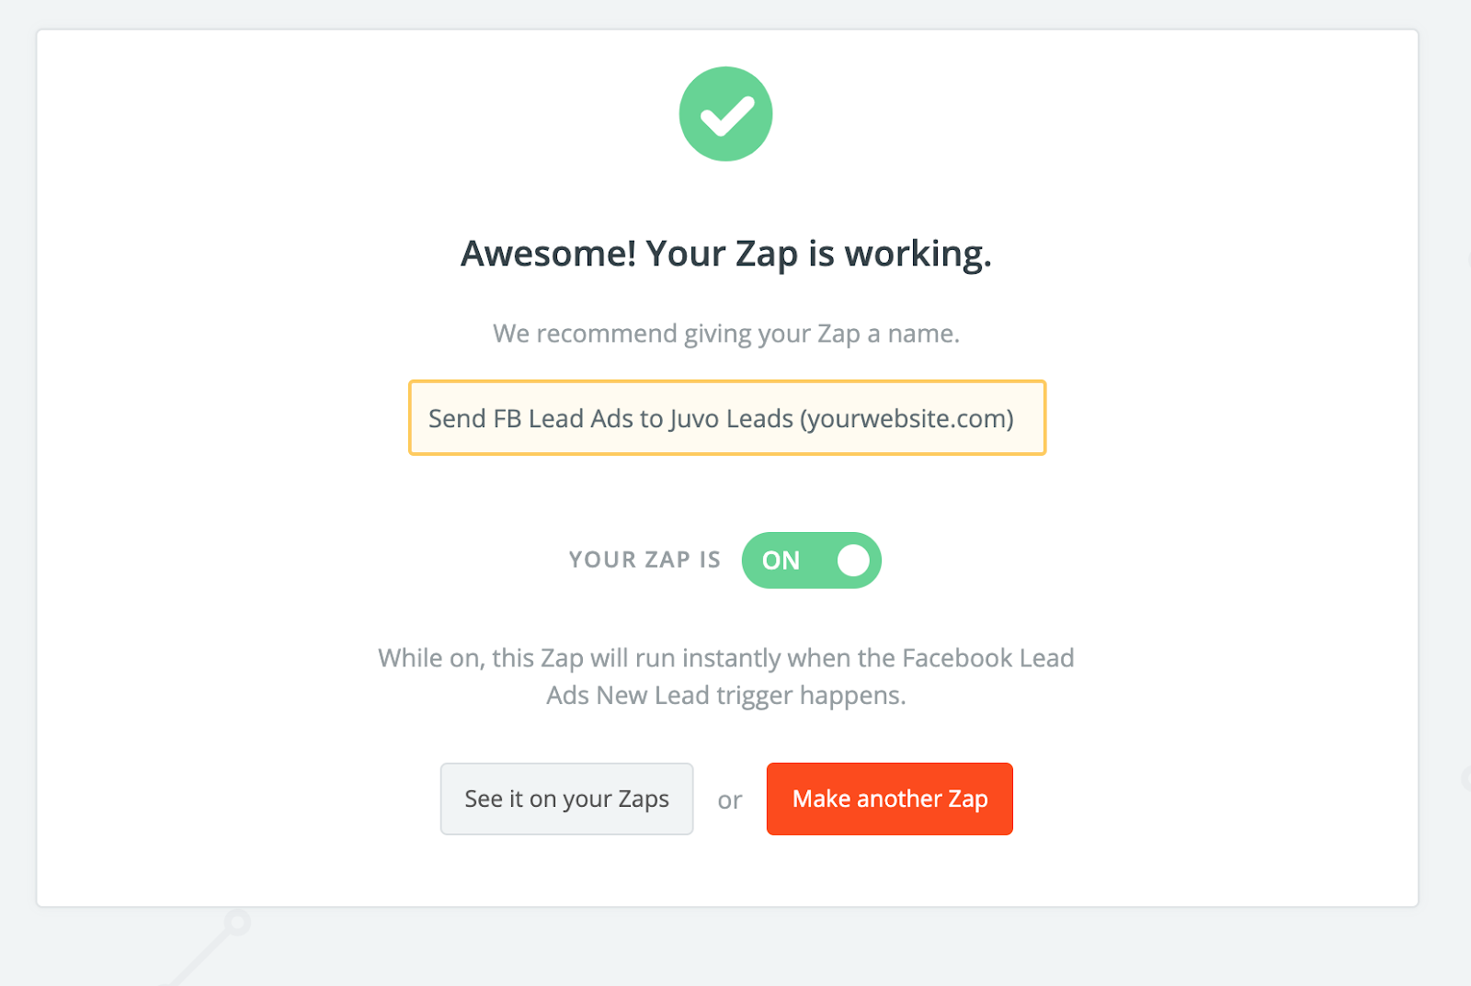Focus the Zap name input field

(727, 418)
